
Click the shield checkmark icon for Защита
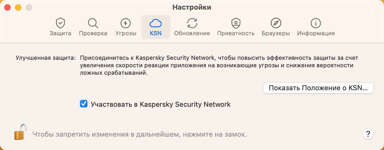60,23
